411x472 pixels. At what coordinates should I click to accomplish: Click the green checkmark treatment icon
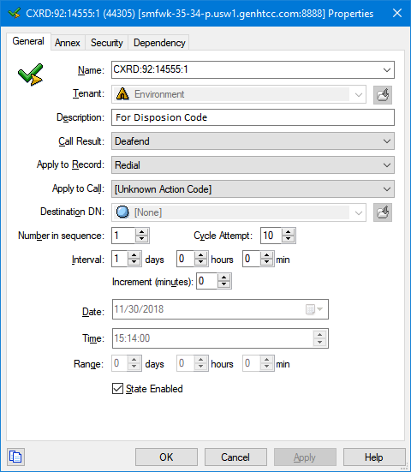[31, 75]
